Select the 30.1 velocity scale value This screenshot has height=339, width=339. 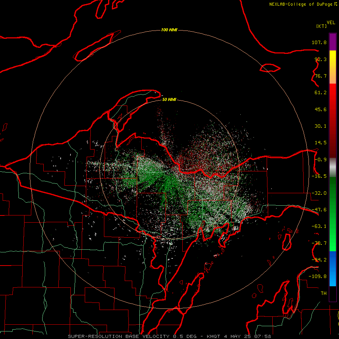coord(321,126)
